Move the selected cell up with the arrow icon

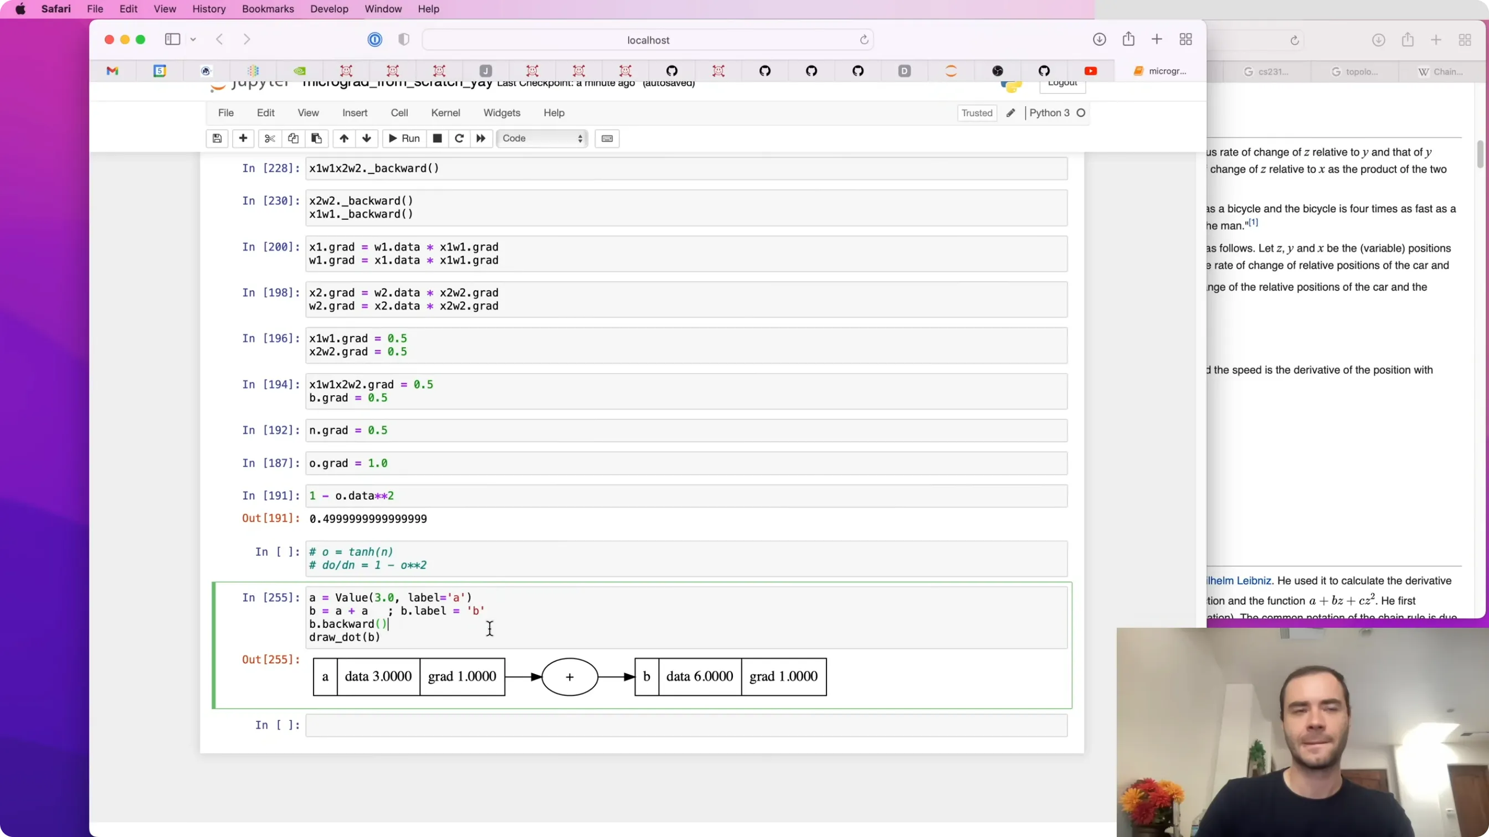(344, 138)
